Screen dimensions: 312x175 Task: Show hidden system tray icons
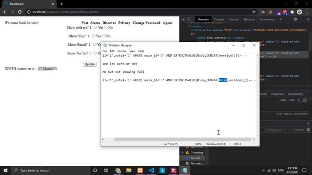pyautogui.click(x=263, y=171)
